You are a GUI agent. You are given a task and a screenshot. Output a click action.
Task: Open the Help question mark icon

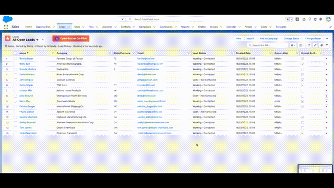309,19
